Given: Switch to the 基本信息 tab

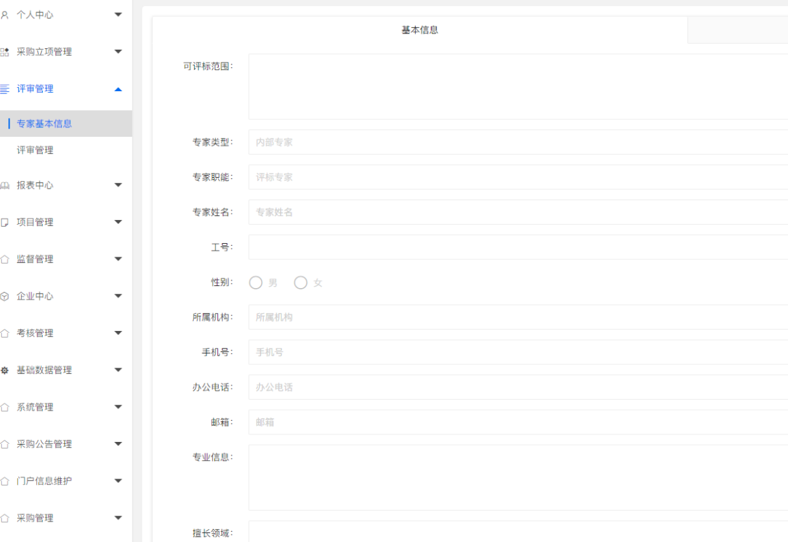Looking at the screenshot, I should tap(420, 30).
